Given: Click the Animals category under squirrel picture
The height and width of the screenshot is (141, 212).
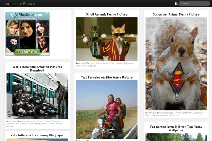Looking at the screenshot, I should point(152,112).
